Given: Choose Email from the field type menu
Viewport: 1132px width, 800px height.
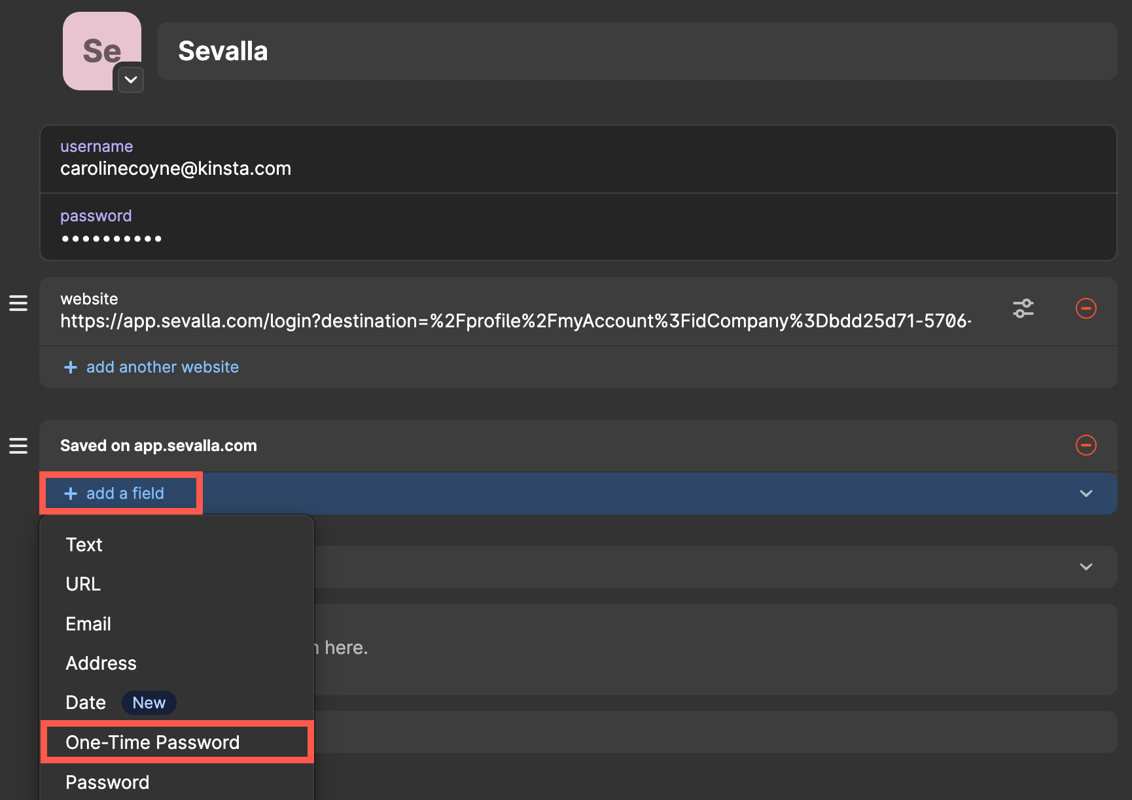Looking at the screenshot, I should [177, 624].
